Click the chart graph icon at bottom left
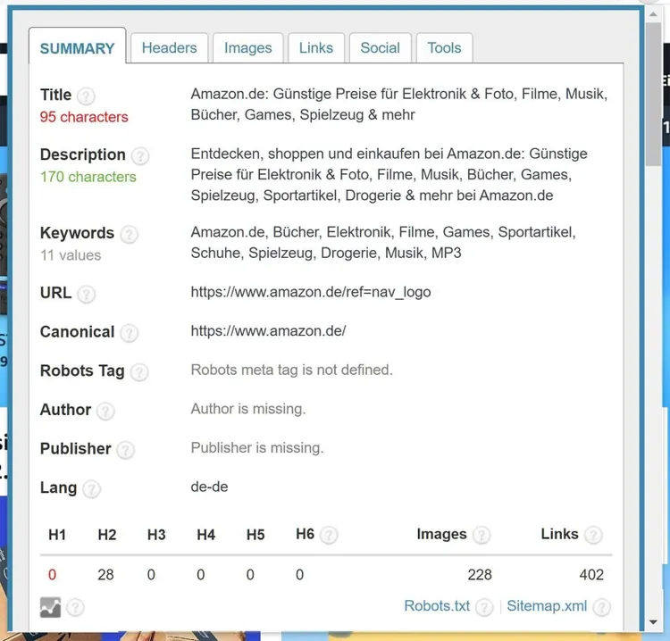This screenshot has width=670, height=641. [x=50, y=607]
